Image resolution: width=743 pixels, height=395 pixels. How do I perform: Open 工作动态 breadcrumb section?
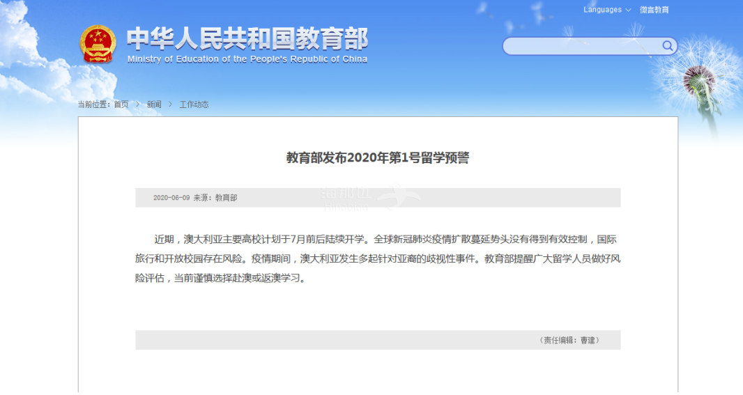click(x=194, y=104)
